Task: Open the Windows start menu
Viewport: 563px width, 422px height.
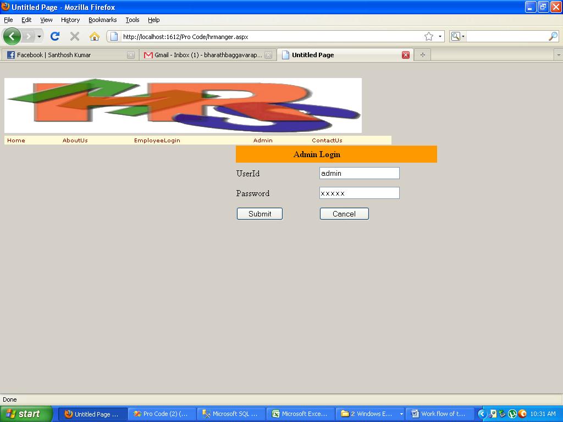Action: point(26,414)
